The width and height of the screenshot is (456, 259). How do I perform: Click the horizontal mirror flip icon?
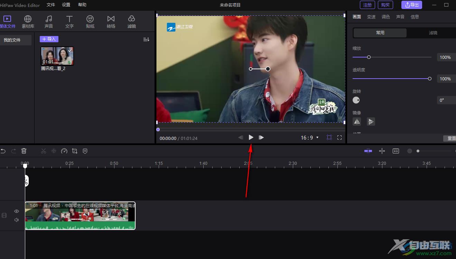coord(357,122)
